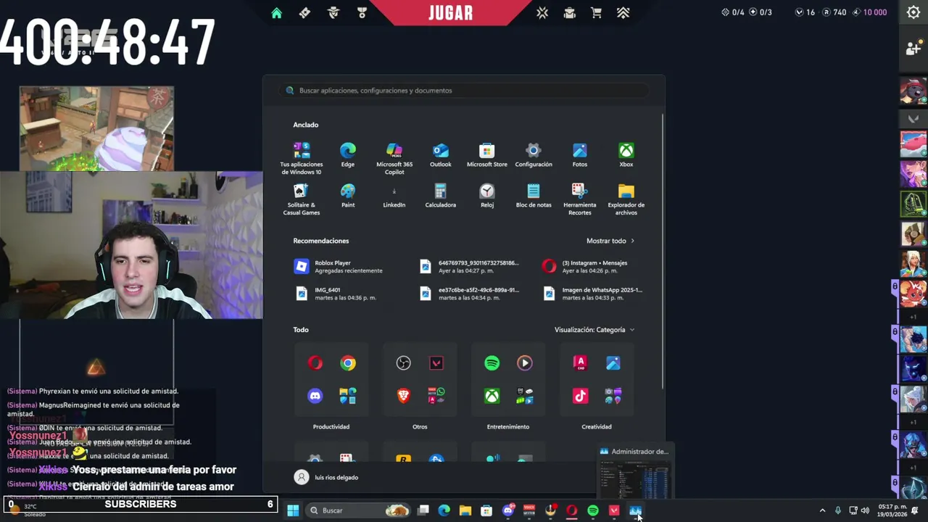Click the 740 Radianite balance
928x522 pixels.
point(833,12)
